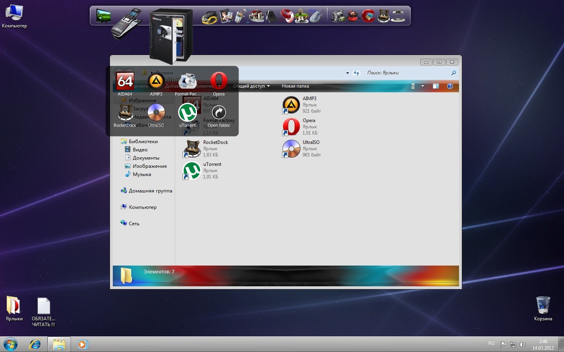Open Explorer help with the question-mark icon

(x=450, y=86)
